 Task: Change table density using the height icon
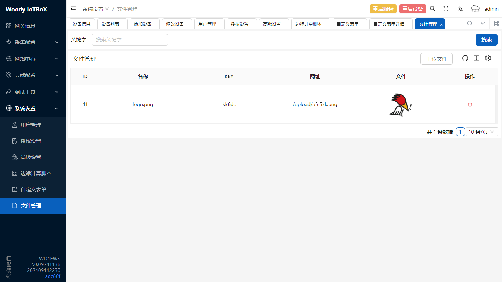click(x=477, y=58)
